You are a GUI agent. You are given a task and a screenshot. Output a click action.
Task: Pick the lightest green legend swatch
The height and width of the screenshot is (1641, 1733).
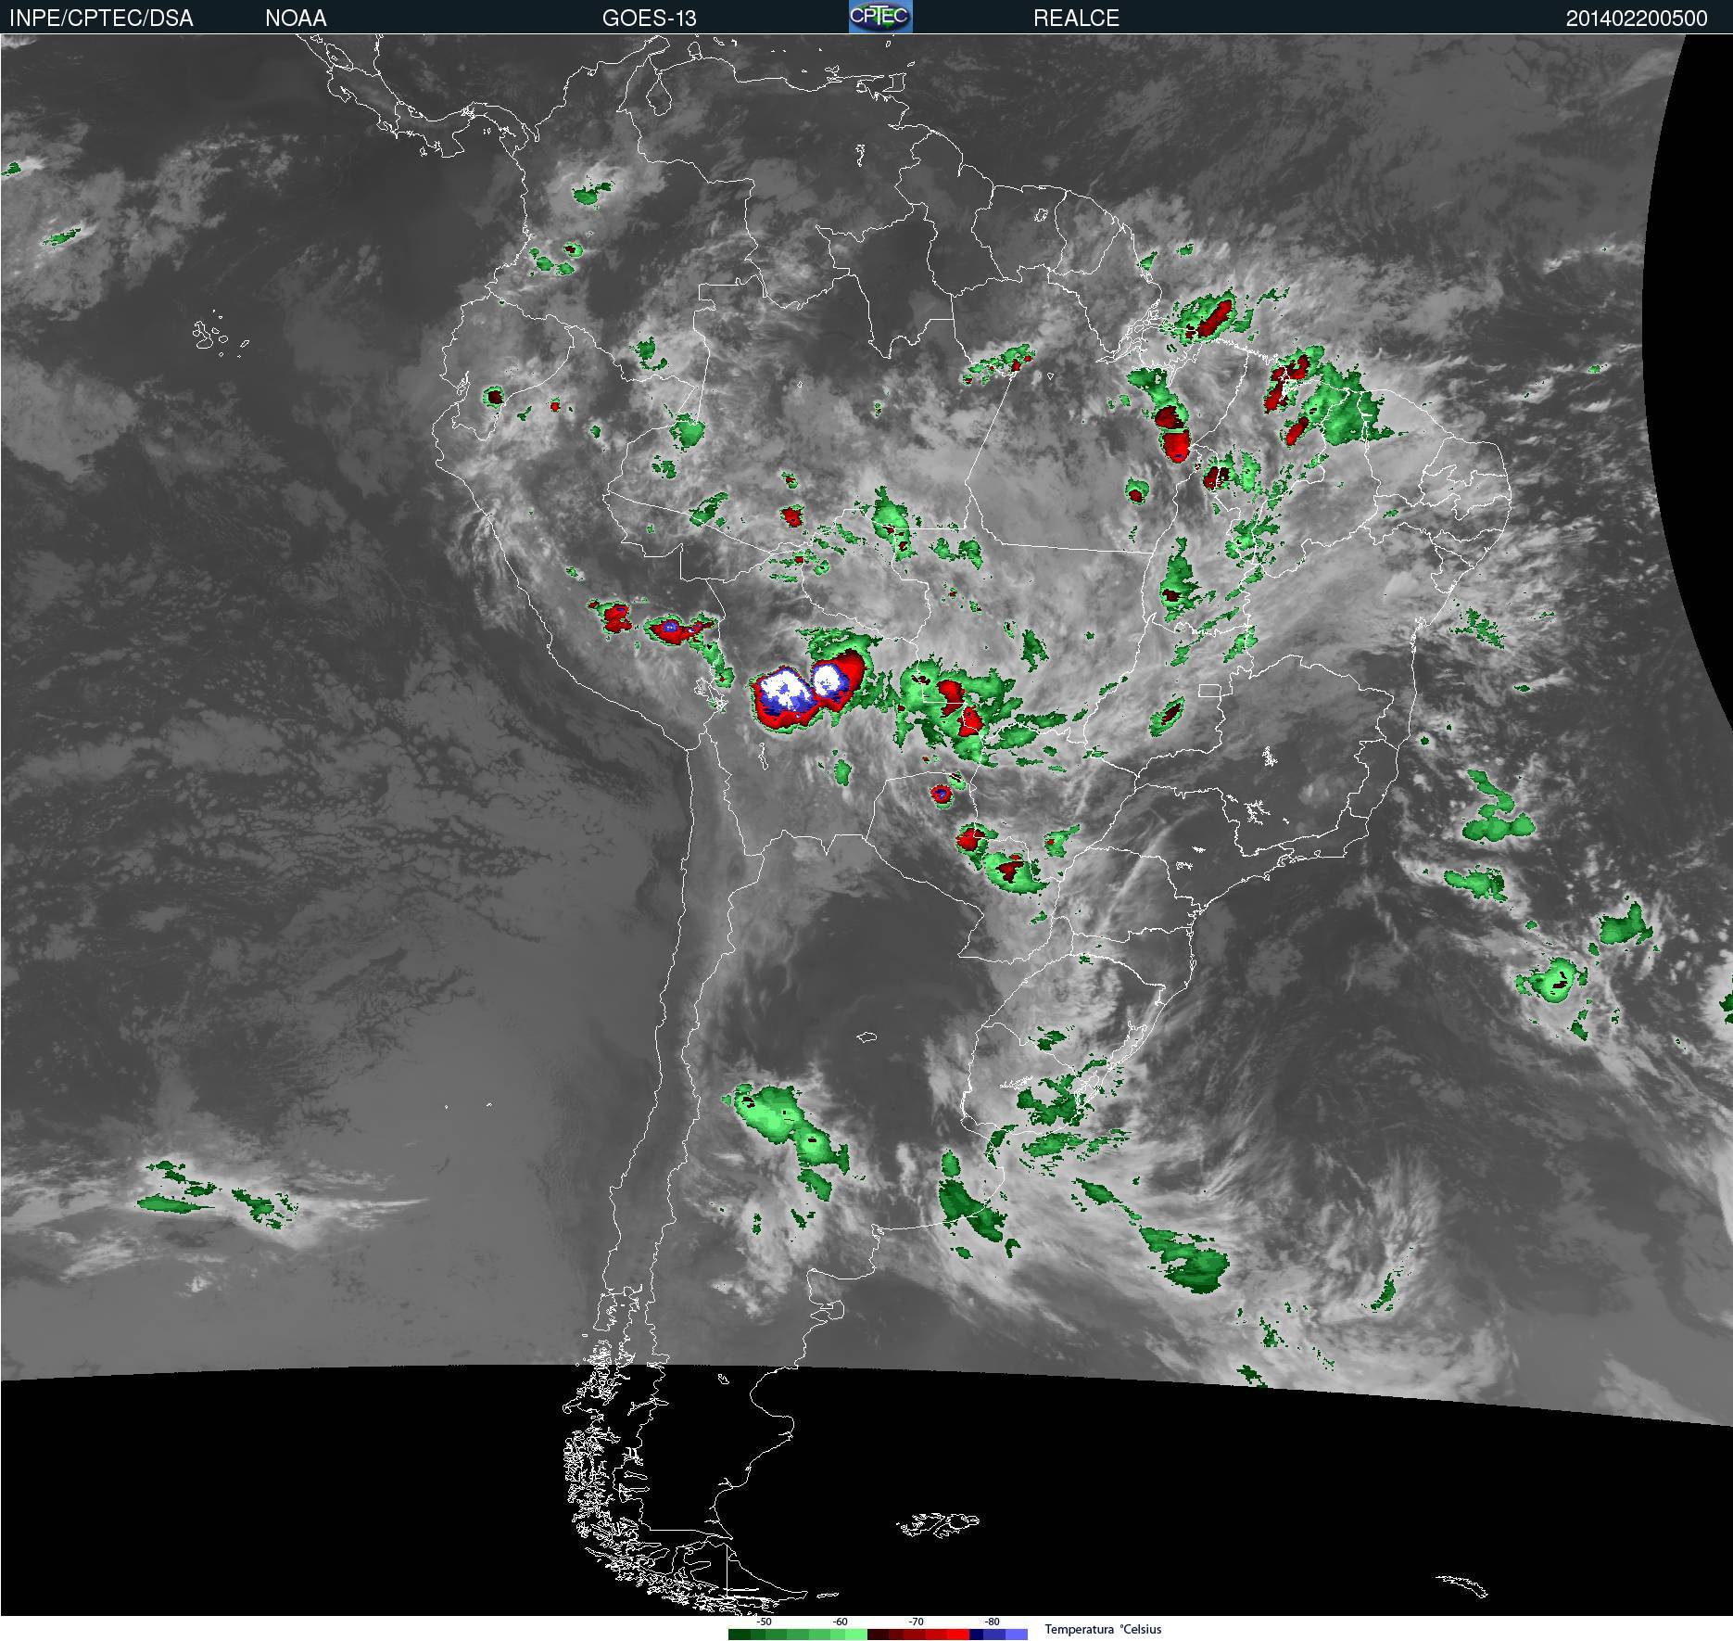coord(856,1635)
